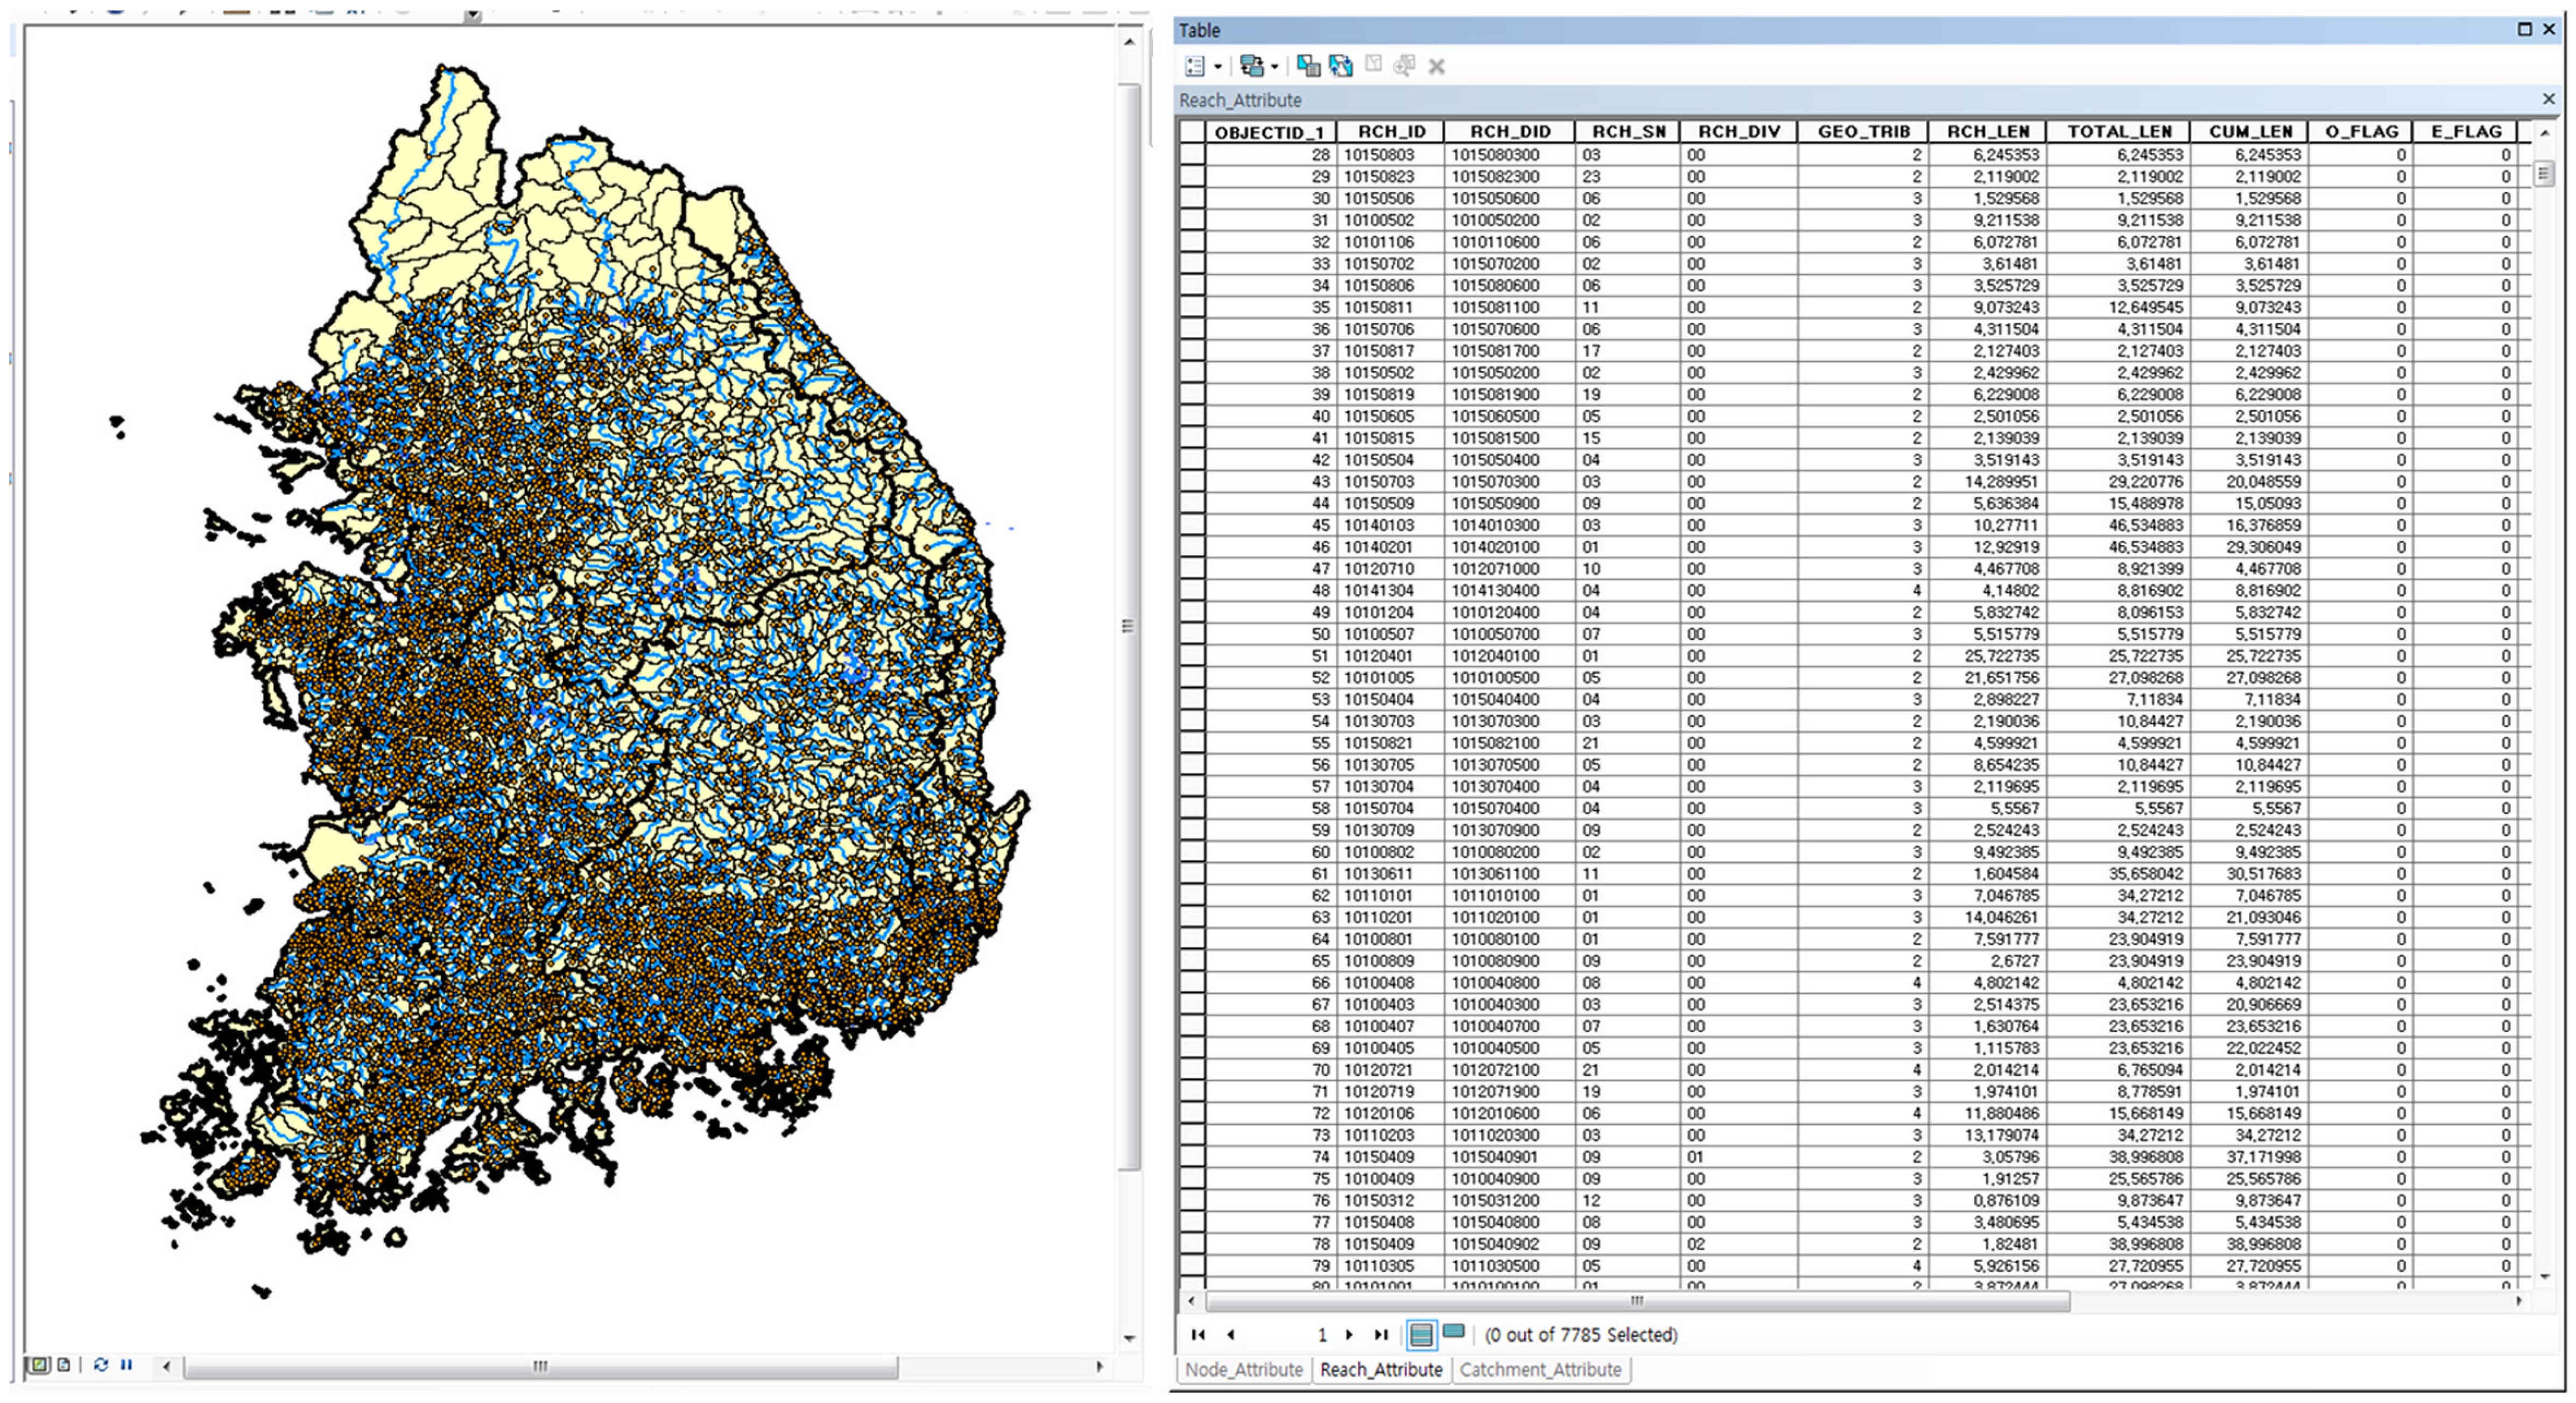Click the Switch Selection icon
The image size is (2576, 1403).
1340,66
